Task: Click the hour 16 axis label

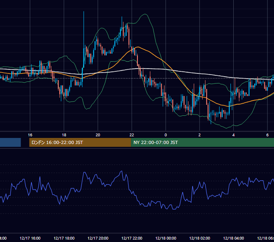Action: point(30,135)
